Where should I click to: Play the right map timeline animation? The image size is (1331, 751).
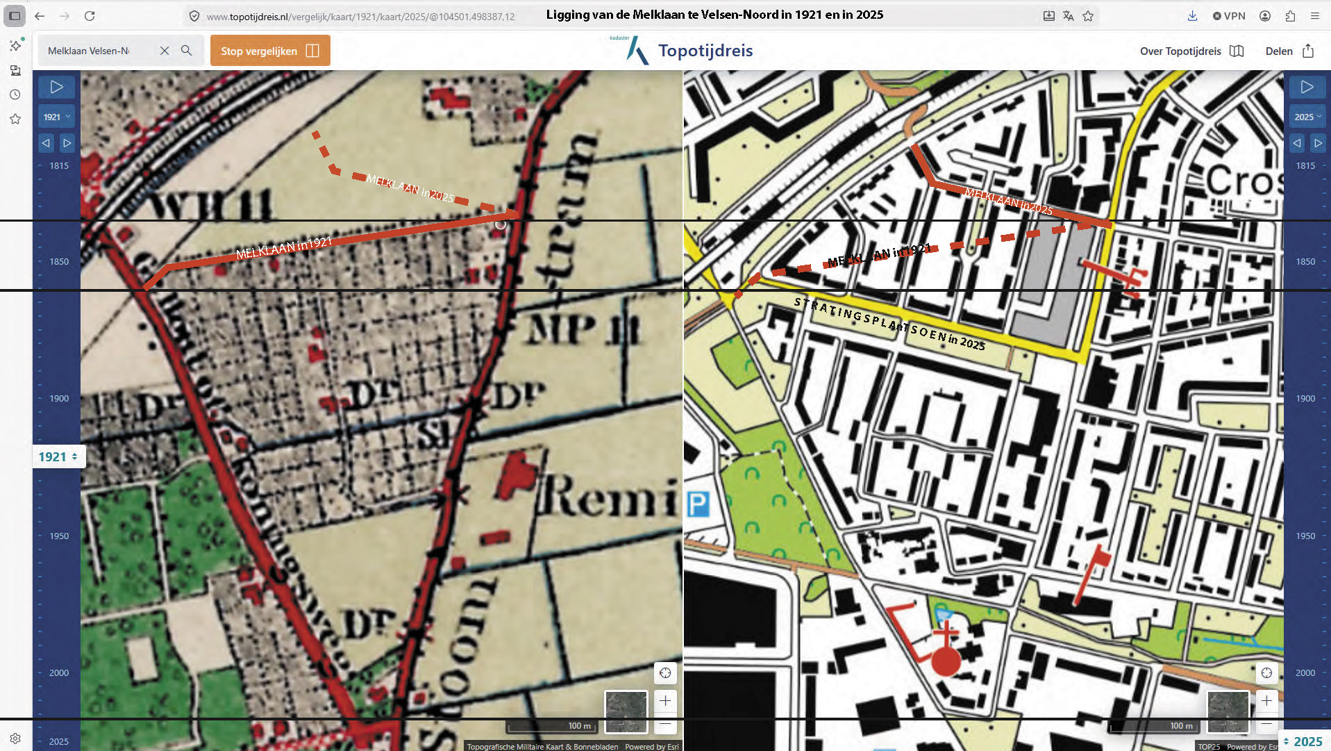coord(1307,87)
